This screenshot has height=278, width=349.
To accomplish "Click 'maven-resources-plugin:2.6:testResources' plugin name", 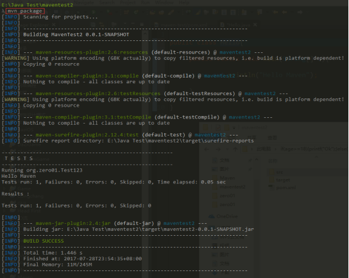I will click(x=98, y=93).
